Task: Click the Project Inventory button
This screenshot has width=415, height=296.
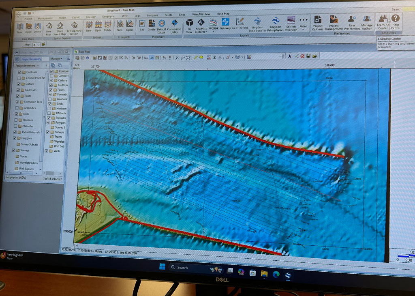Action: [32, 59]
